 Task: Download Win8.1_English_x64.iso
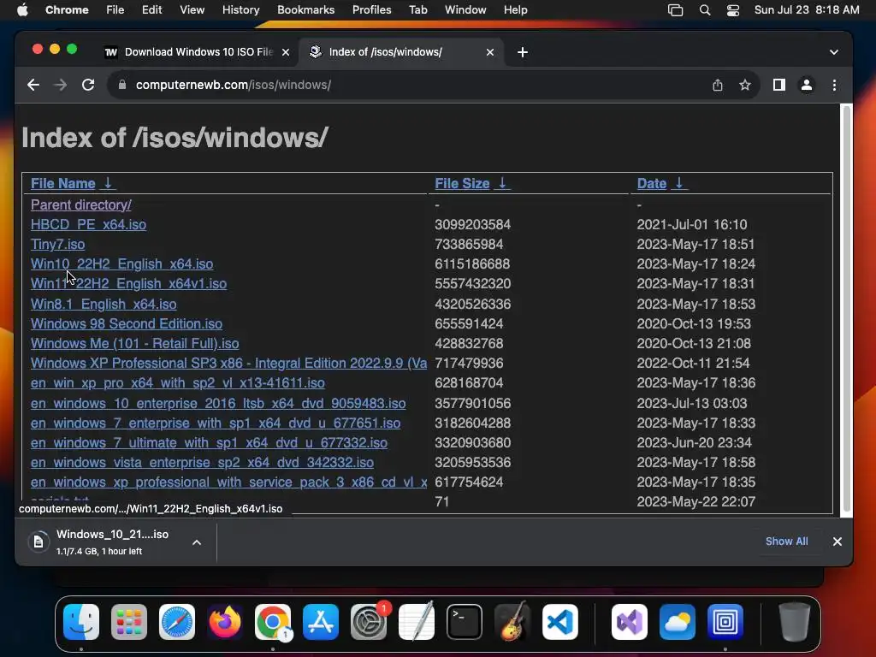(x=104, y=304)
